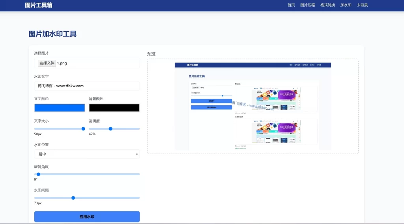This screenshot has width=404, height=224.
Task: Click the 图片加水印工具 page heading
Action: tap(52, 34)
